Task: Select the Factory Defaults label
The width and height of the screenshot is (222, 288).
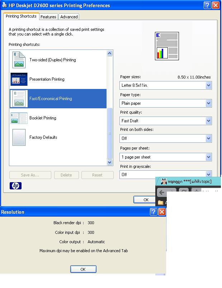Action: tap(43, 137)
